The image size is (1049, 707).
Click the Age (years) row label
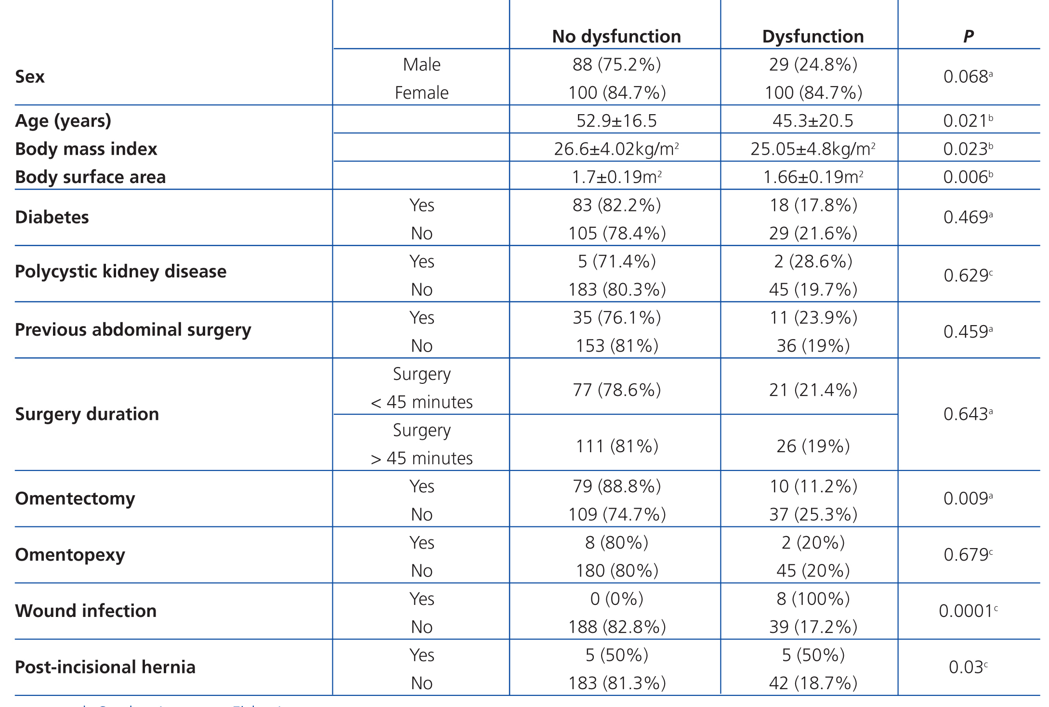63,120
